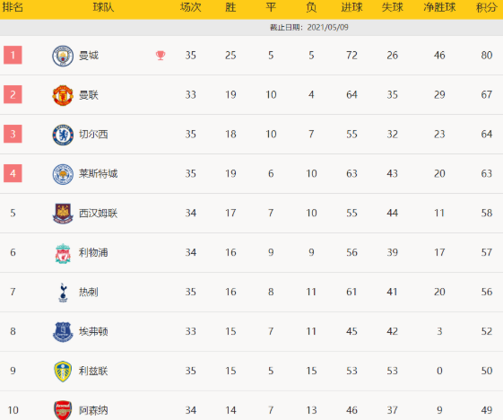Select the 场次 column header
The width and height of the screenshot is (503, 420).
click(191, 7)
